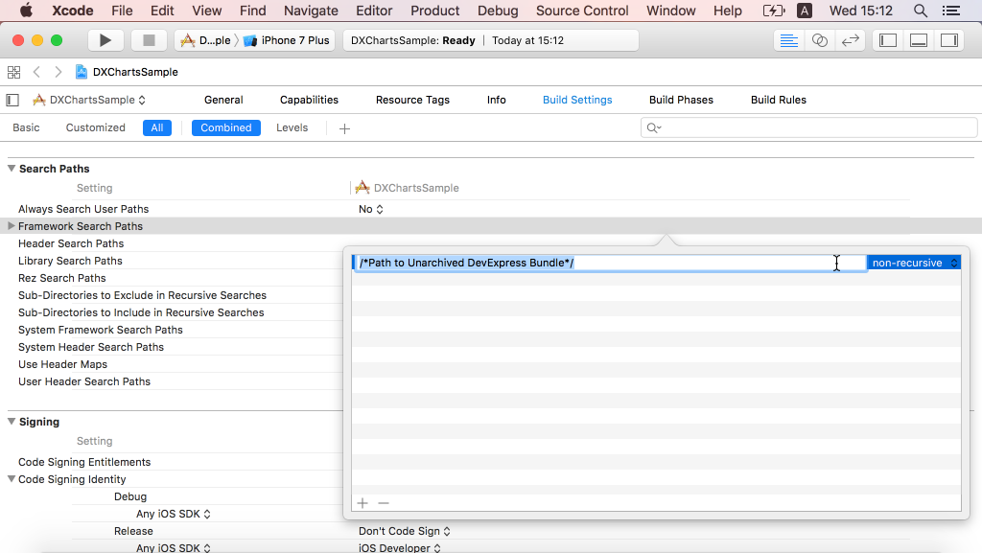
Task: Switch build settings to Combined view
Action: pyautogui.click(x=225, y=127)
